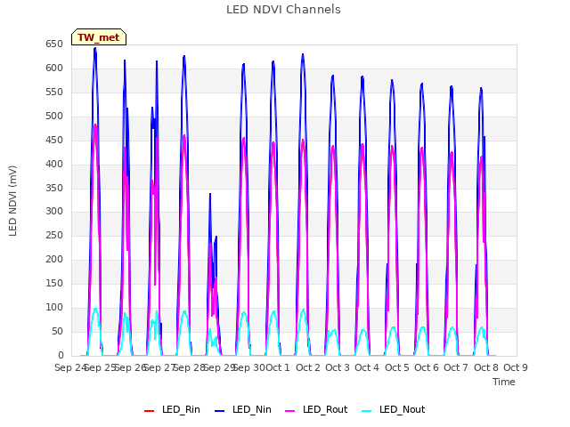Viewport: 570px width, 427px height.
Task: Click the LED NDVI (mV) y-axis label
Action: tap(12, 200)
